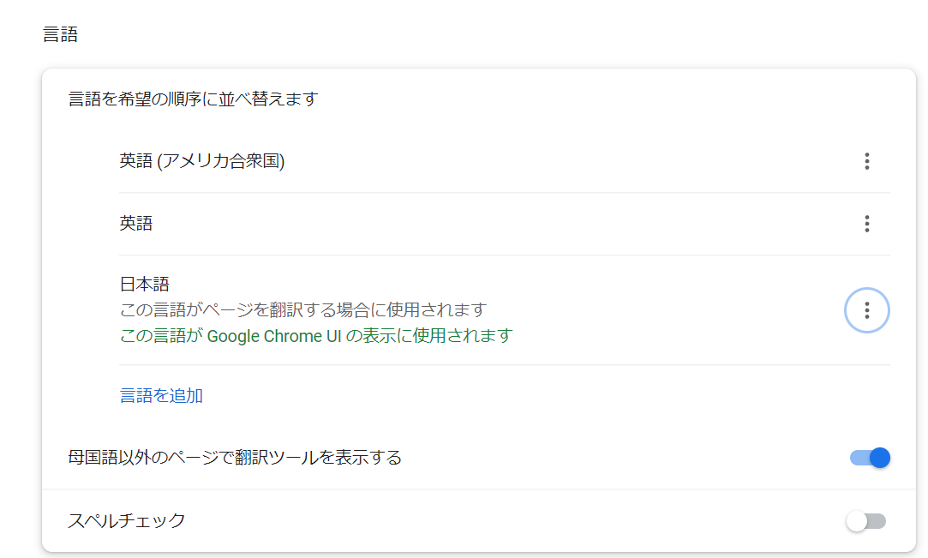Click the focused three-dot menu for 日本語
This screenshot has width=928, height=558.
pyautogui.click(x=866, y=310)
